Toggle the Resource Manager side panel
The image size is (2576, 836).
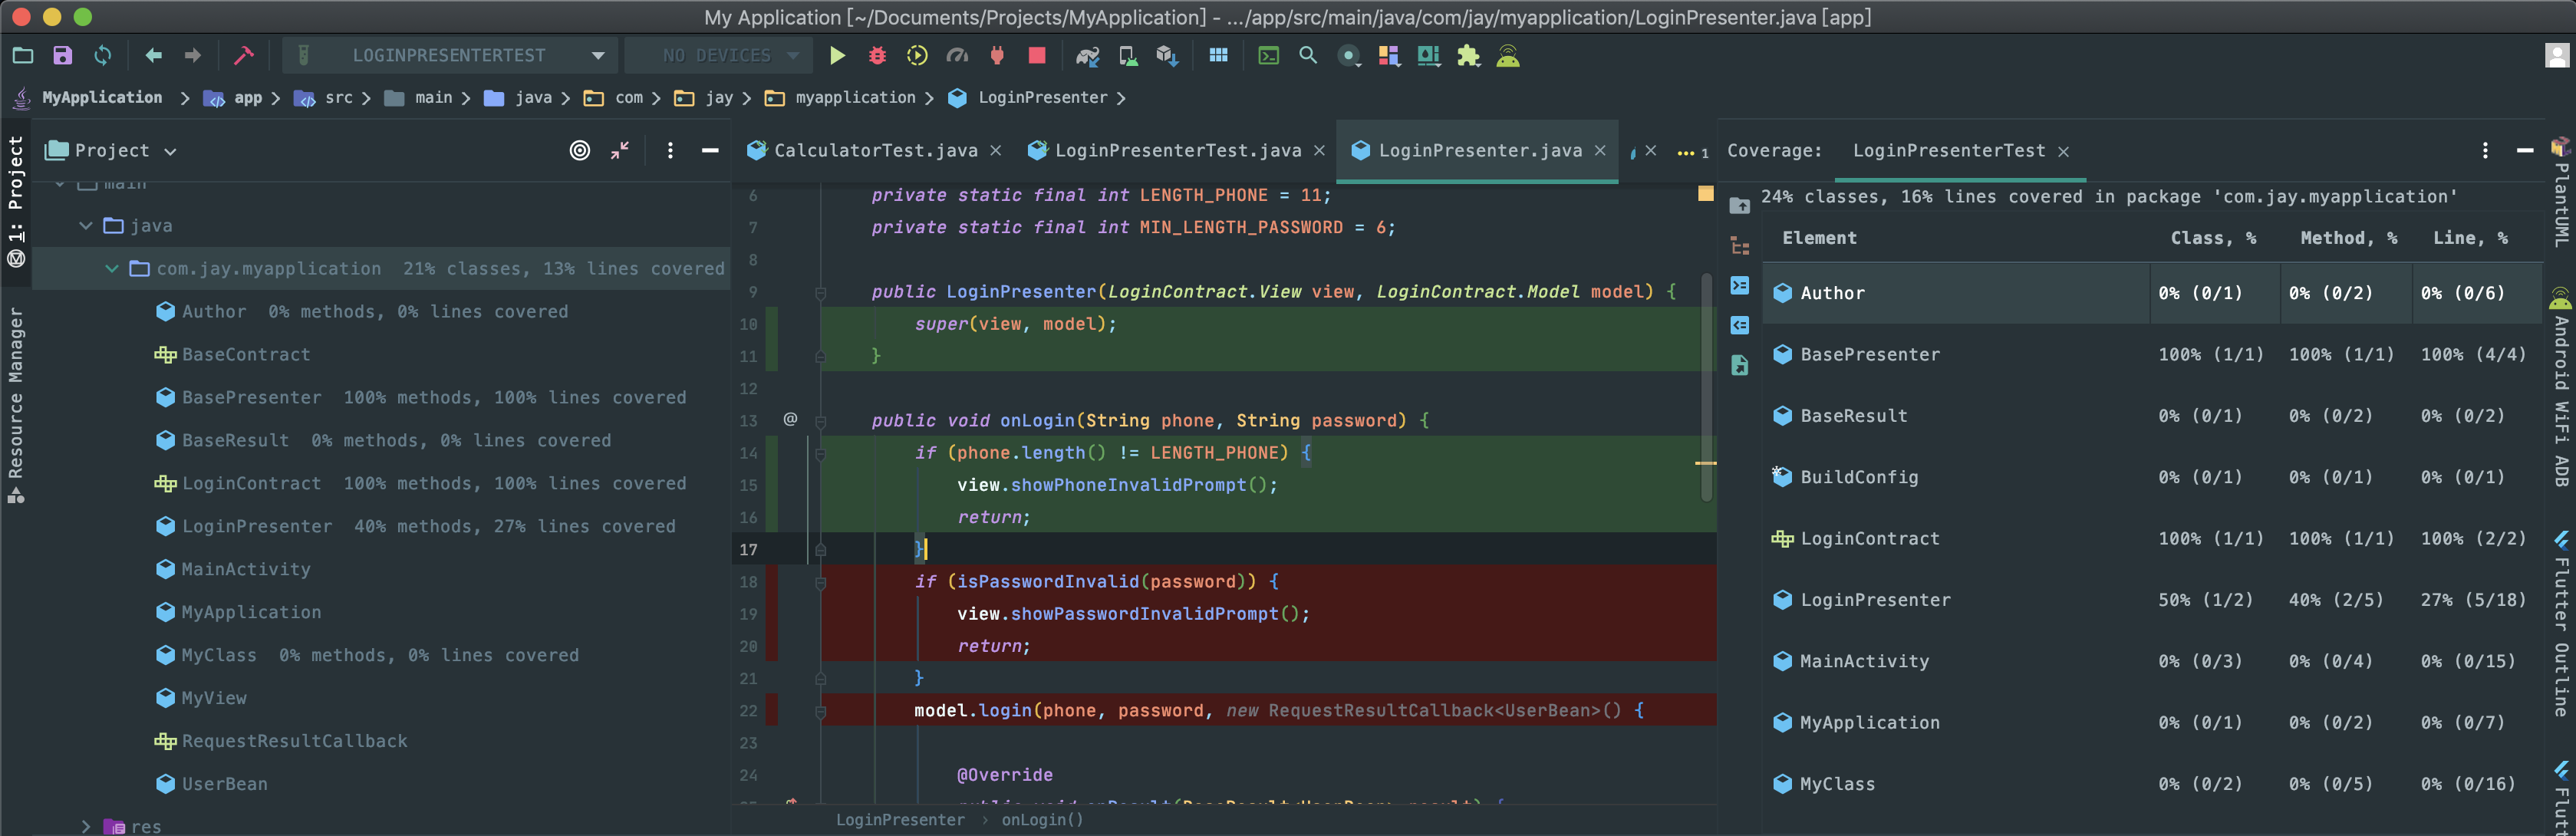pos(16,400)
